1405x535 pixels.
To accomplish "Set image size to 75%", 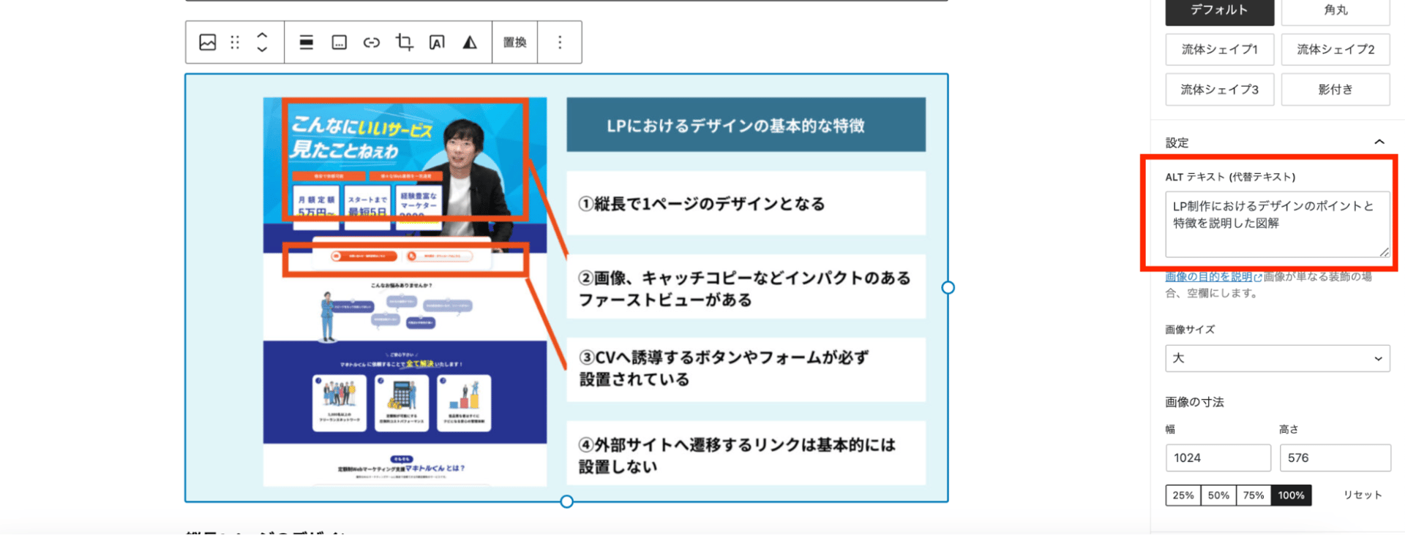I will click(1254, 495).
